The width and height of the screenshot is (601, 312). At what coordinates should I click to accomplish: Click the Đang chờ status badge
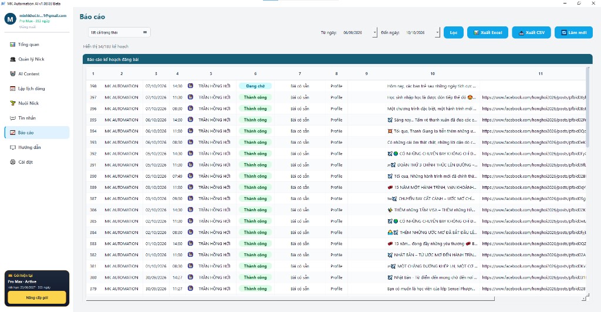click(x=255, y=86)
